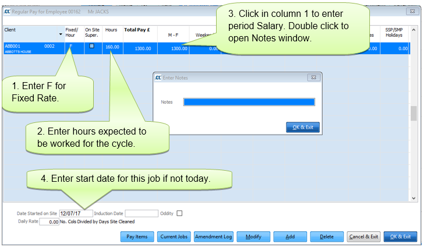Screen dimensions: 424x247
Task: Select the ABB001 client cell
Action: pos(34,48)
